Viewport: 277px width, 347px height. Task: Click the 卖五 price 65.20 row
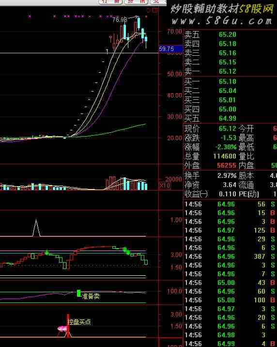click(x=230, y=35)
